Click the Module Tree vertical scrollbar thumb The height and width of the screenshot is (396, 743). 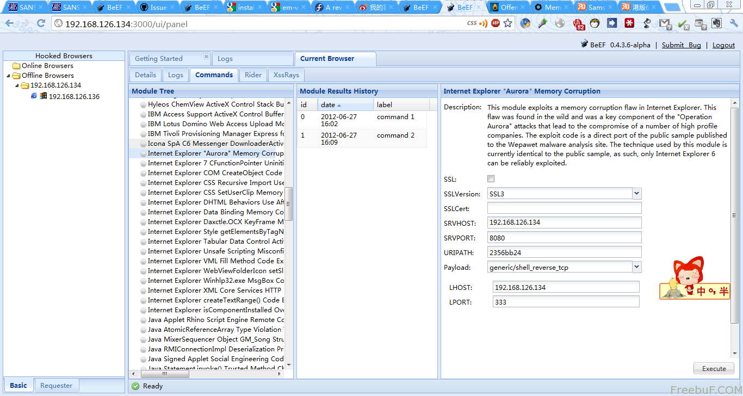(289, 203)
